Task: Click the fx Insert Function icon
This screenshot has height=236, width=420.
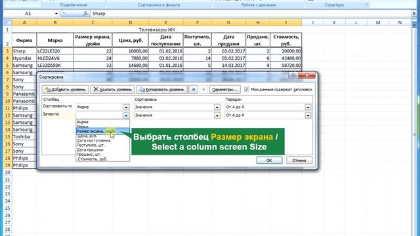Action: tap(85, 13)
